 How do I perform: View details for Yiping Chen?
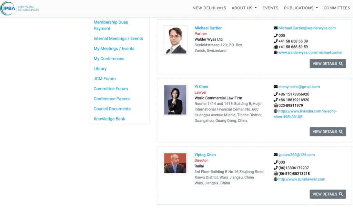coord(327,194)
